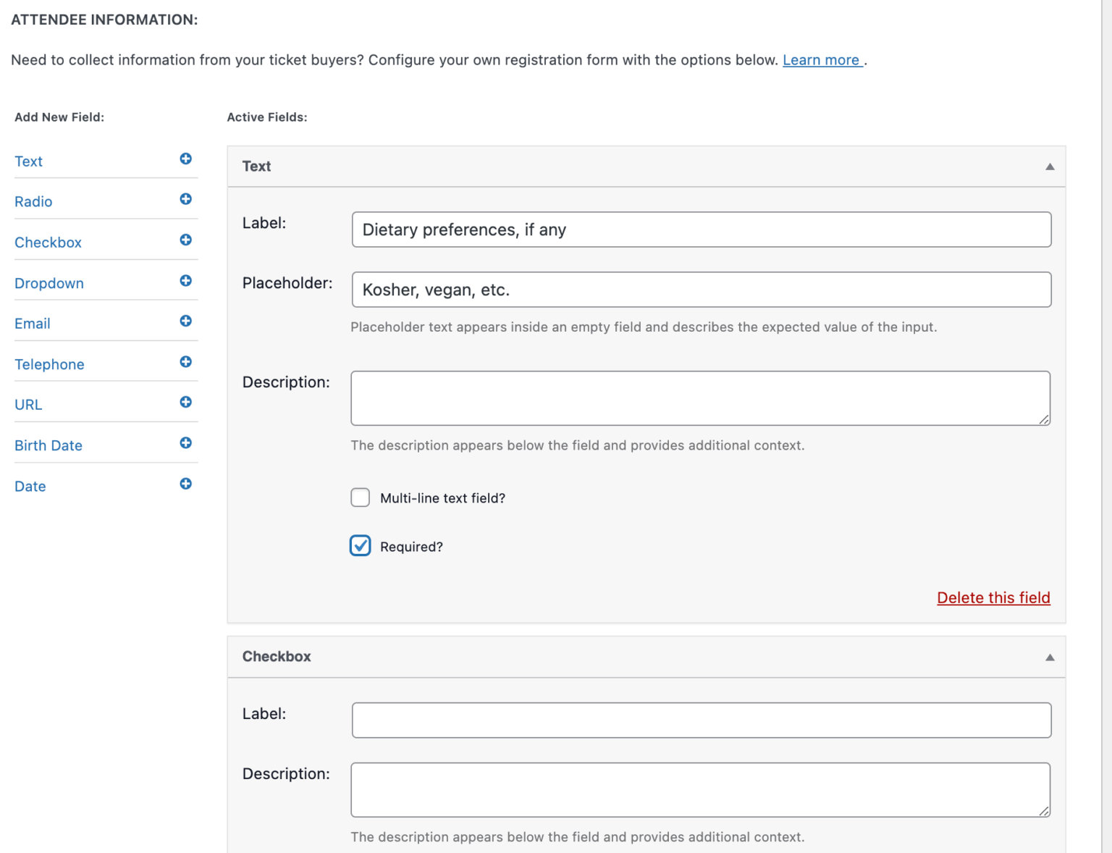This screenshot has width=1112, height=853.
Task: Delete the dietary preferences field
Action: pos(993,597)
